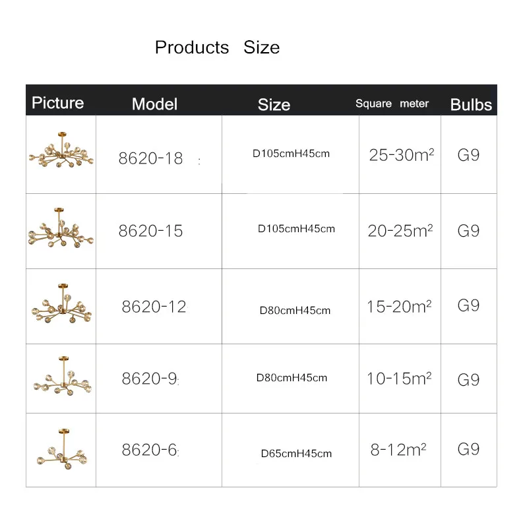Select the 25-30m² coverage cell
Screen dimensions: 521x521
click(402, 155)
